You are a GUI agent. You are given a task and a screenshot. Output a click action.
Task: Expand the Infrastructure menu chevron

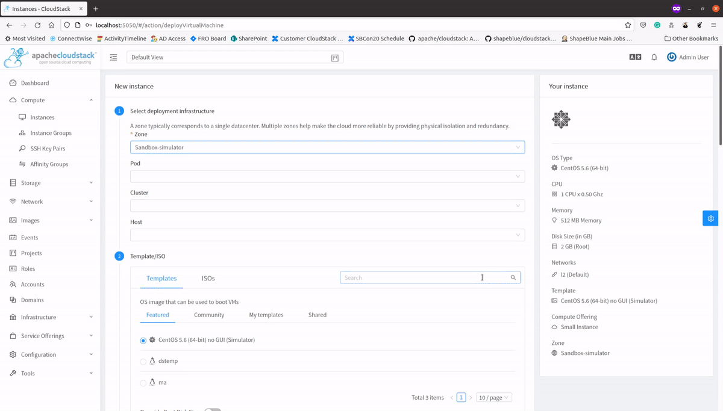click(x=91, y=317)
